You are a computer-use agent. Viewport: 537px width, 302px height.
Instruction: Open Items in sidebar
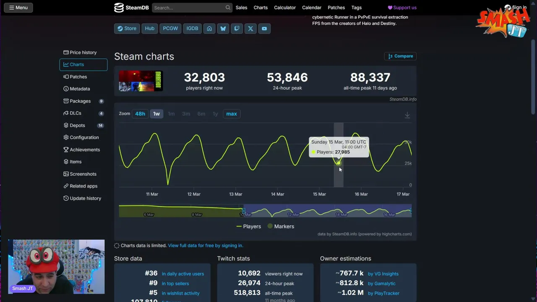[x=83, y=162]
